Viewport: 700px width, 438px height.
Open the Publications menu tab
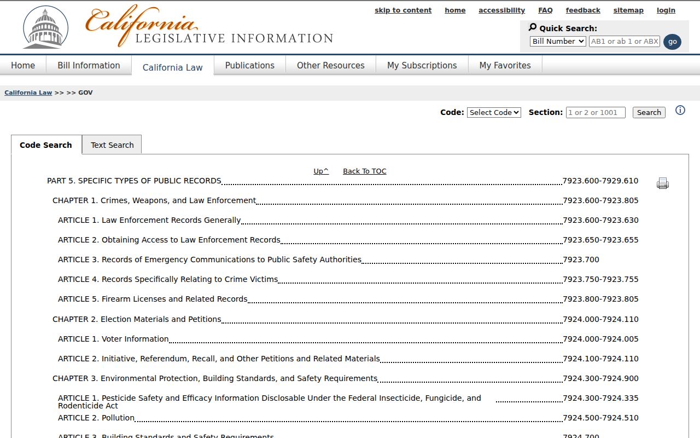coord(250,65)
